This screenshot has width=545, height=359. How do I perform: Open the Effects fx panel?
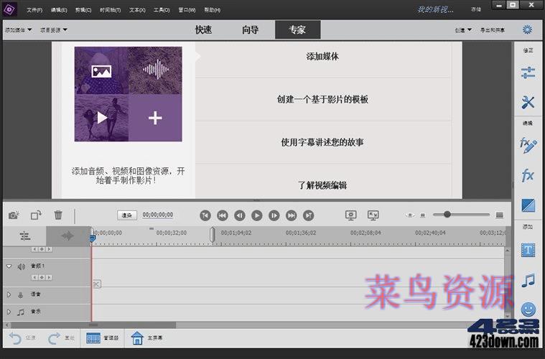tap(528, 174)
